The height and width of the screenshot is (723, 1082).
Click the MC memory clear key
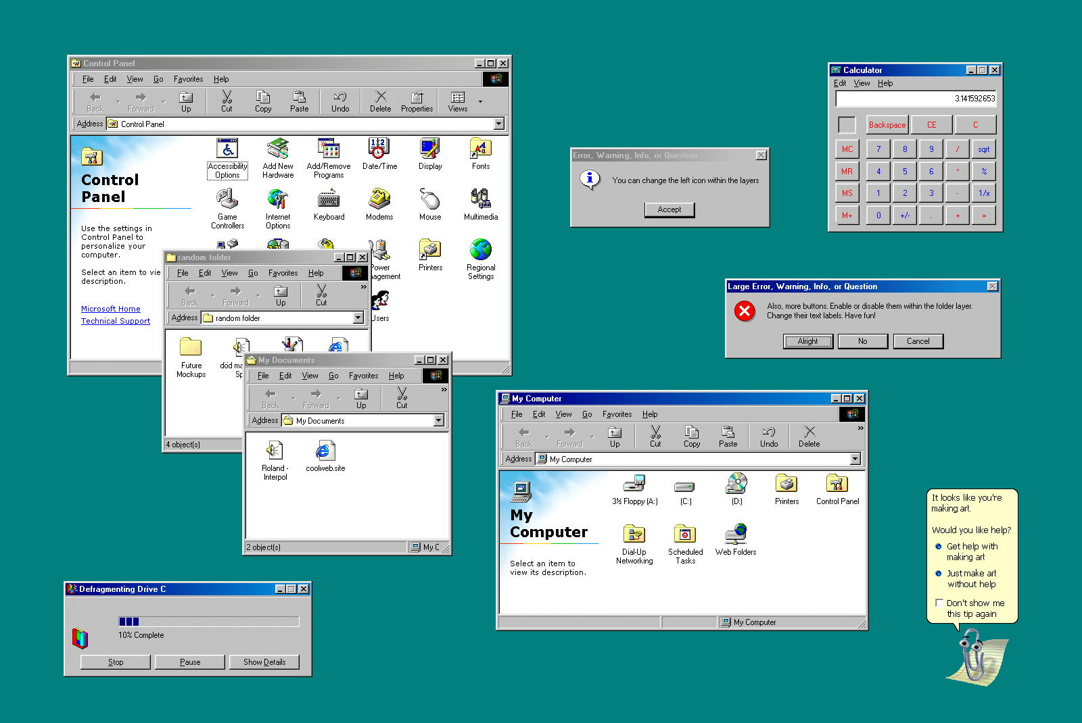point(847,149)
